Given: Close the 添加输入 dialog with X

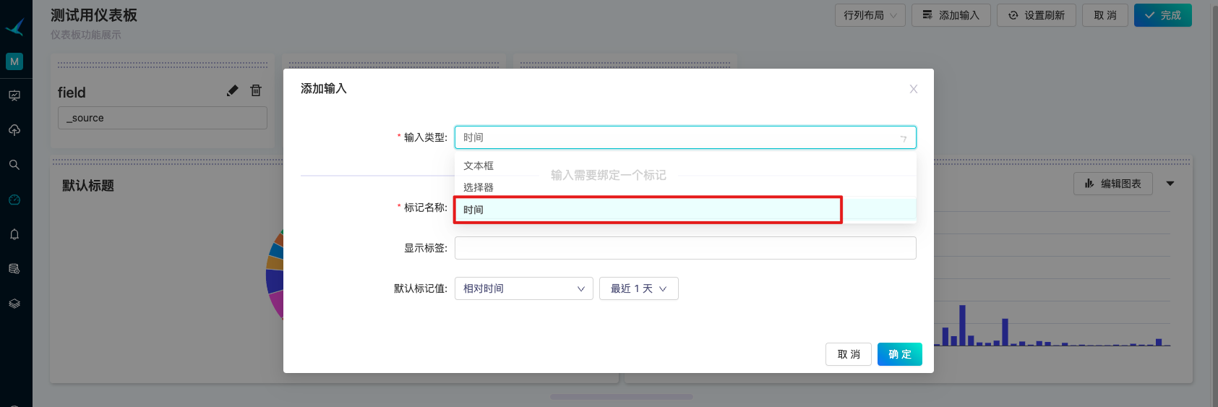Looking at the screenshot, I should coord(914,89).
